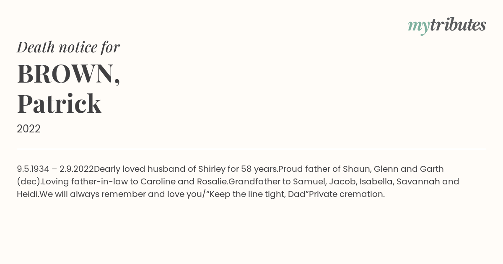503x264 pixels.
Task: Click 'Private cremation.' text
Action: point(347,194)
